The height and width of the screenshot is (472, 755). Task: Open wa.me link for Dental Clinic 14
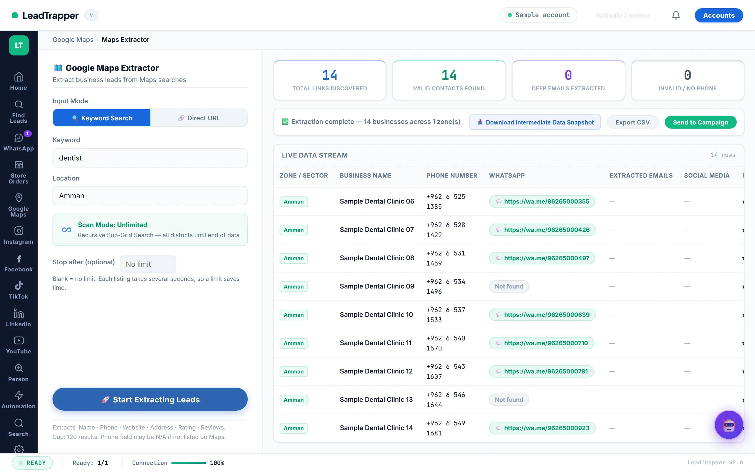tap(542, 428)
